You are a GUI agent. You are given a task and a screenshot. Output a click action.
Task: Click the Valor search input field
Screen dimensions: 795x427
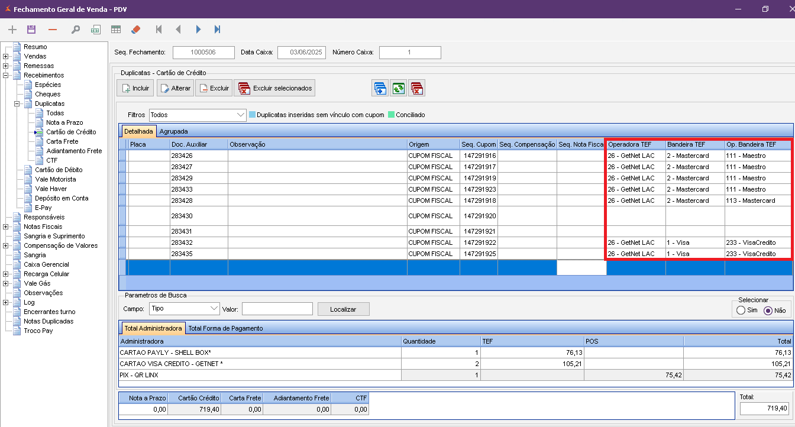coord(277,309)
